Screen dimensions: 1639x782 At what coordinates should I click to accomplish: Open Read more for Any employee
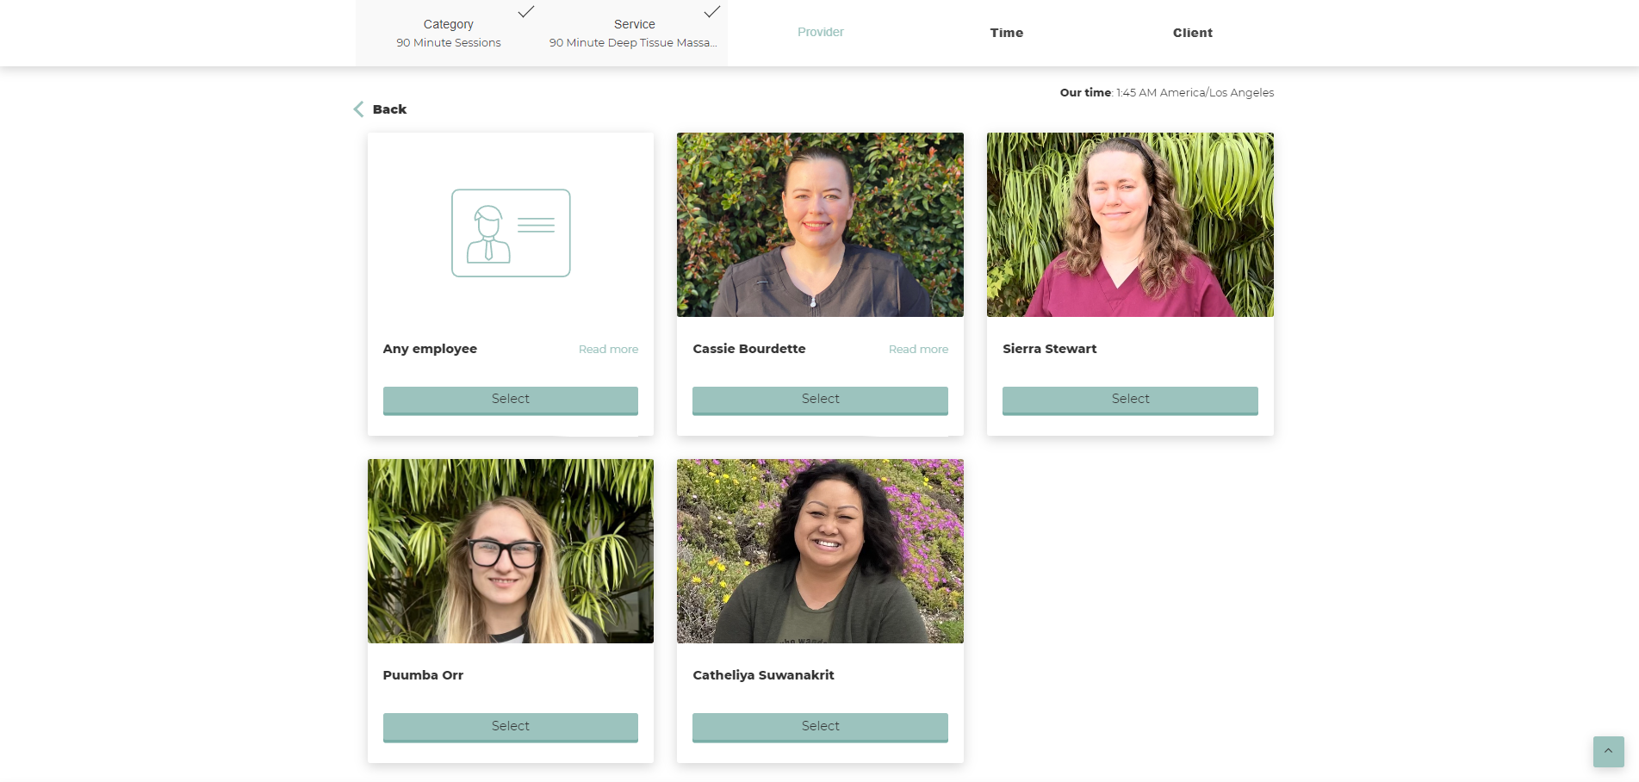click(x=608, y=350)
